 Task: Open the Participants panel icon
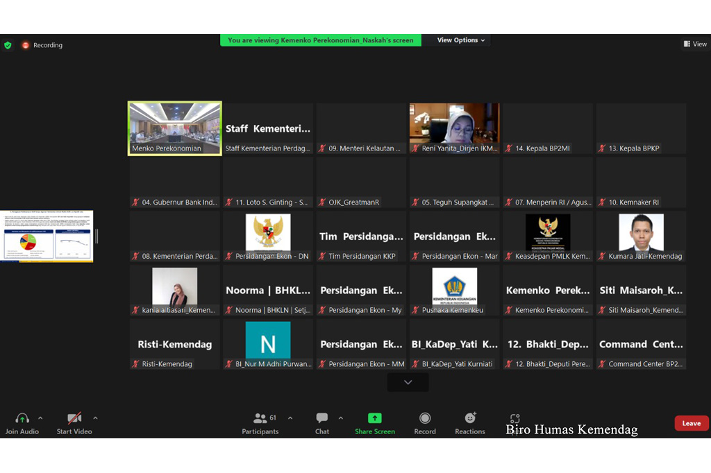260,418
